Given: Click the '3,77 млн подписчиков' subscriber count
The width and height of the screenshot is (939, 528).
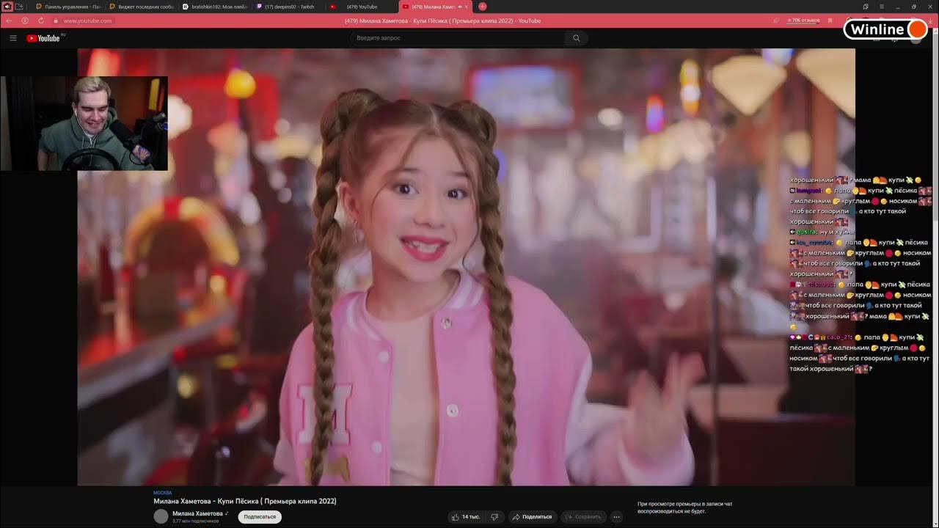Looking at the screenshot, I should click(194, 521).
